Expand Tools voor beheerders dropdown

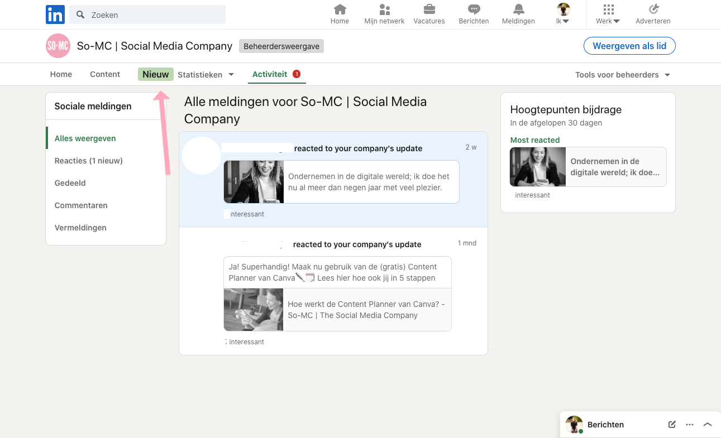[623, 75]
